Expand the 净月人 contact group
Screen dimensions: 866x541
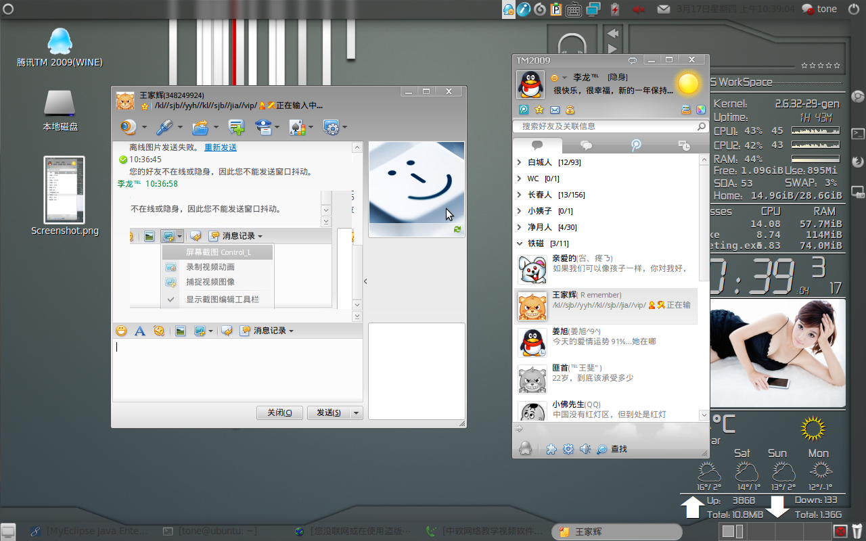coord(519,227)
